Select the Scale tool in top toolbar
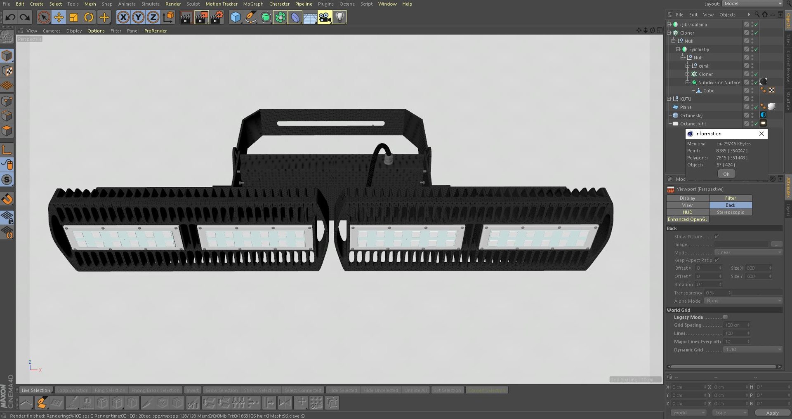Image resolution: width=792 pixels, height=419 pixels. click(x=74, y=17)
